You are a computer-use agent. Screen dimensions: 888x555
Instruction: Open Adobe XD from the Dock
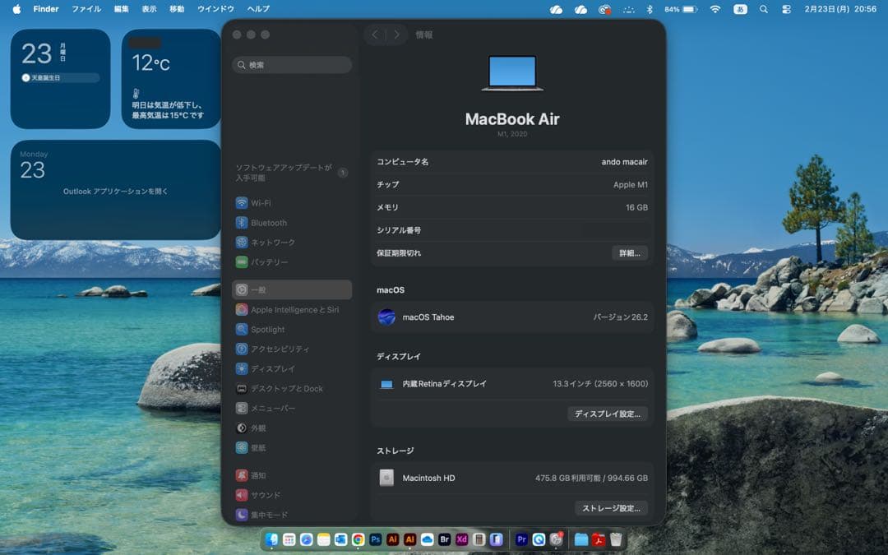click(x=461, y=539)
